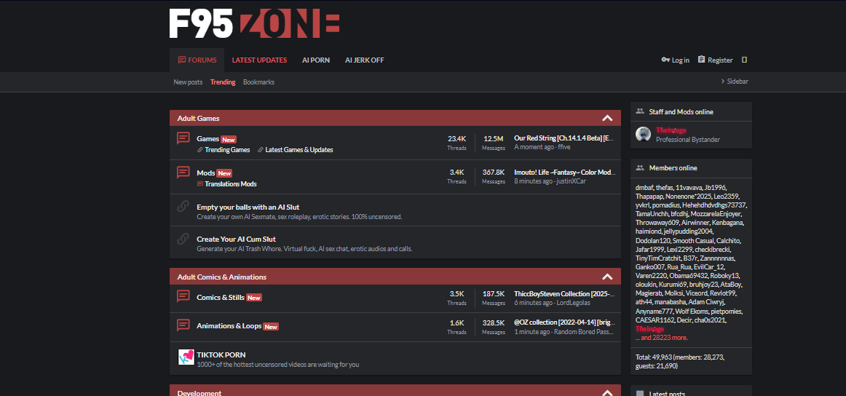Open ThiccBoySteven Collection thread
This screenshot has width=846, height=396.
(564, 294)
